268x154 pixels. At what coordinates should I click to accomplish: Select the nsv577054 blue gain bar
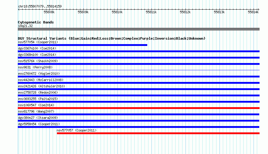[83, 45]
